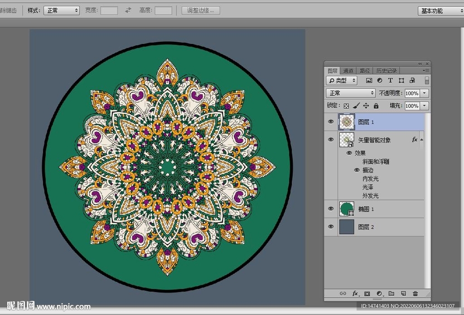Viewport: 464px width, 315px height.
Task: Click the 调整边缘 button
Action: [x=200, y=10]
